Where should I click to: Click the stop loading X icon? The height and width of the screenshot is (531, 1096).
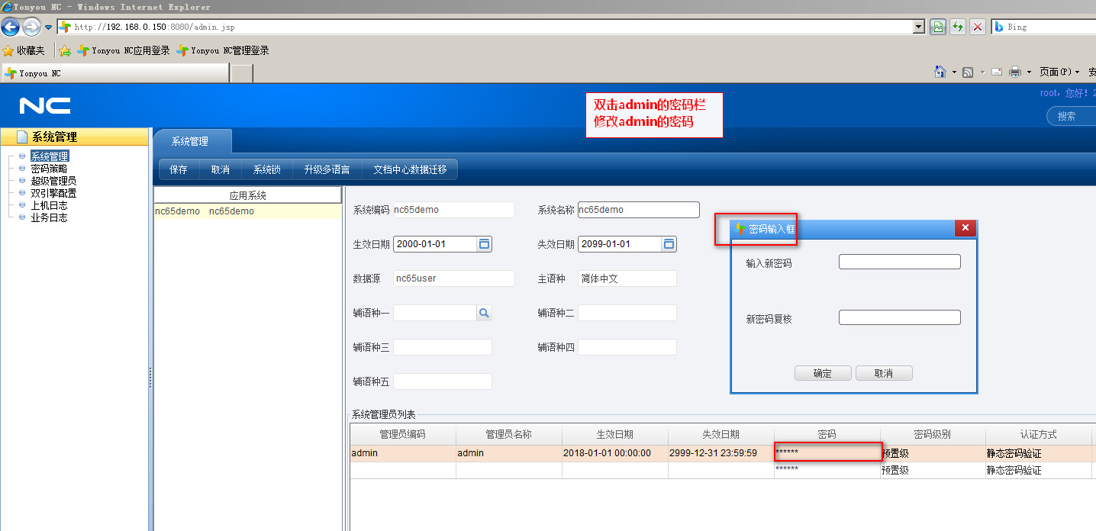pos(977,27)
